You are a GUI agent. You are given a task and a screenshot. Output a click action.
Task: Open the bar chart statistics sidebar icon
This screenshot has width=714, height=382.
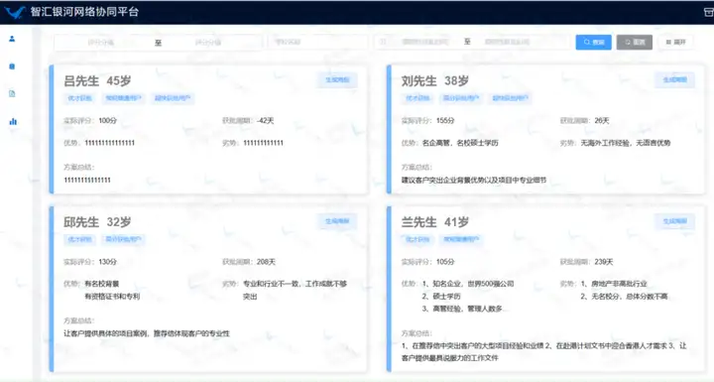pyautogui.click(x=13, y=121)
